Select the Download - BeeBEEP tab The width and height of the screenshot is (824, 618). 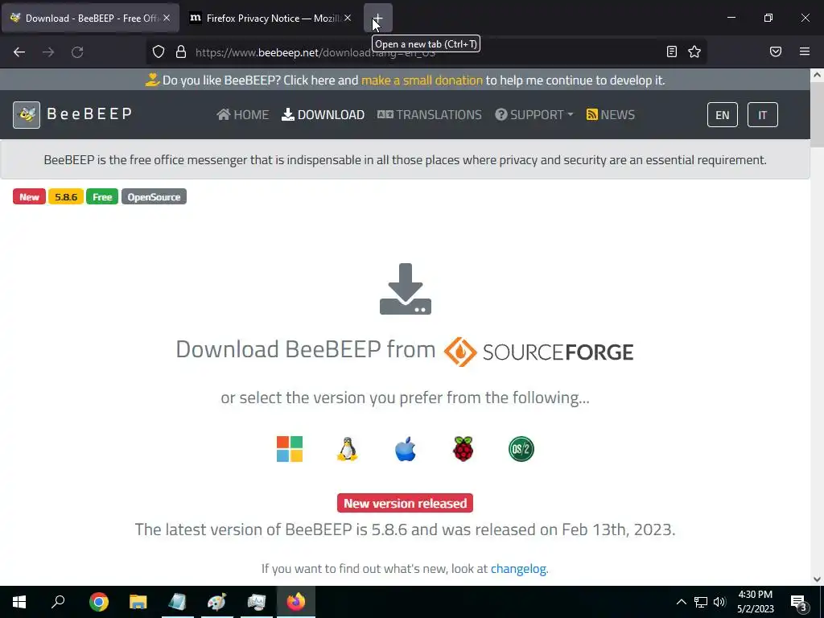pyautogui.click(x=90, y=18)
